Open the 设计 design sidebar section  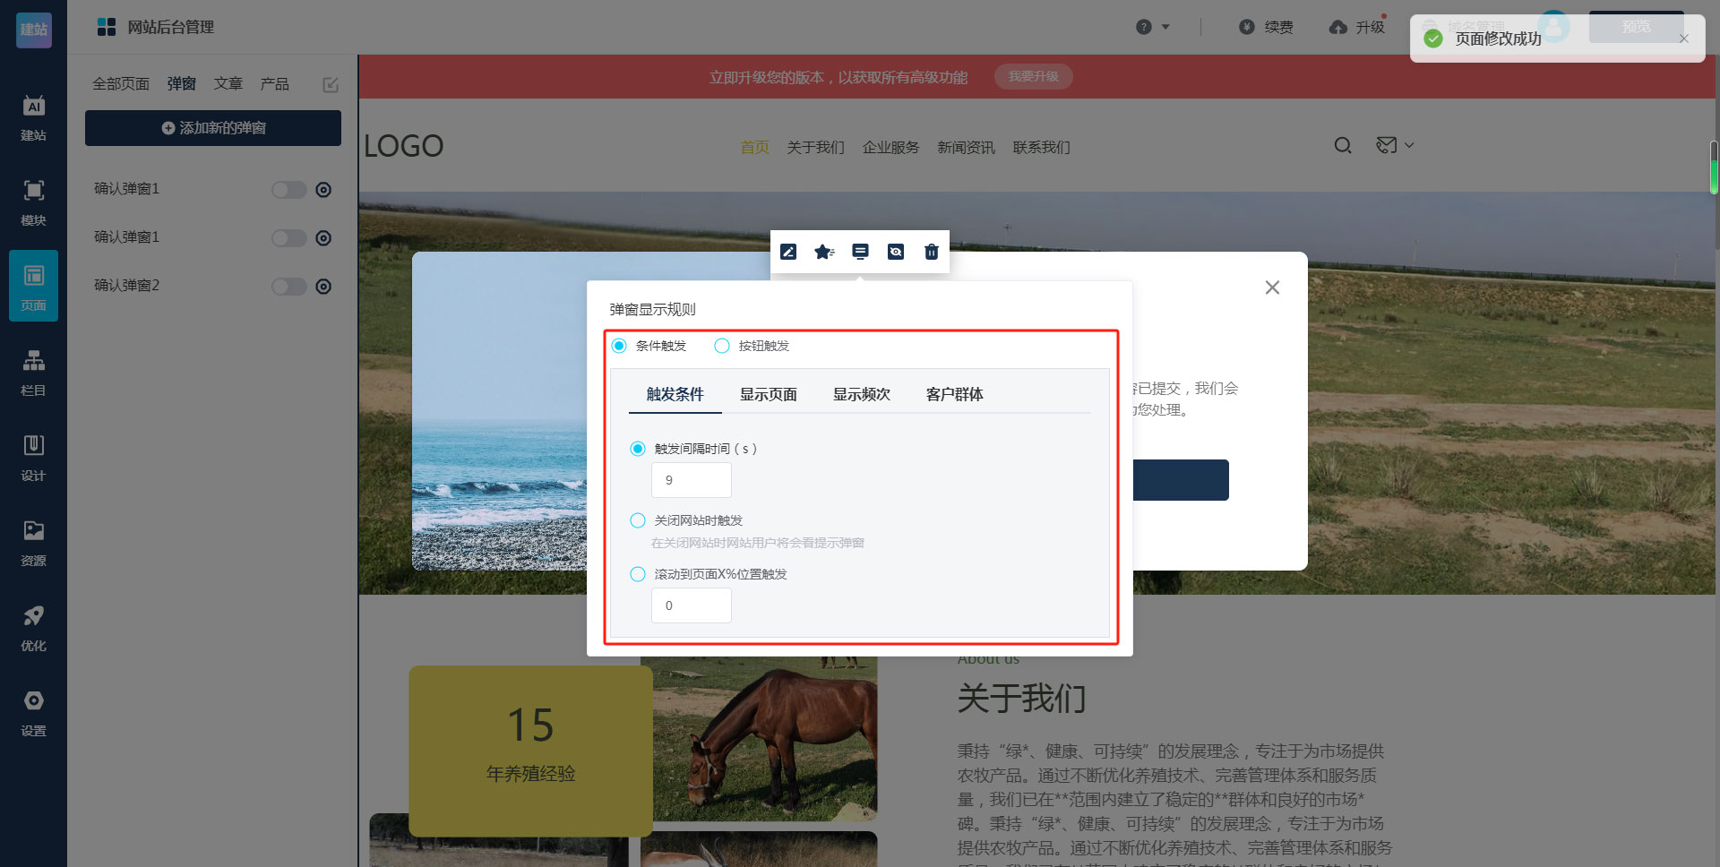[x=33, y=459]
